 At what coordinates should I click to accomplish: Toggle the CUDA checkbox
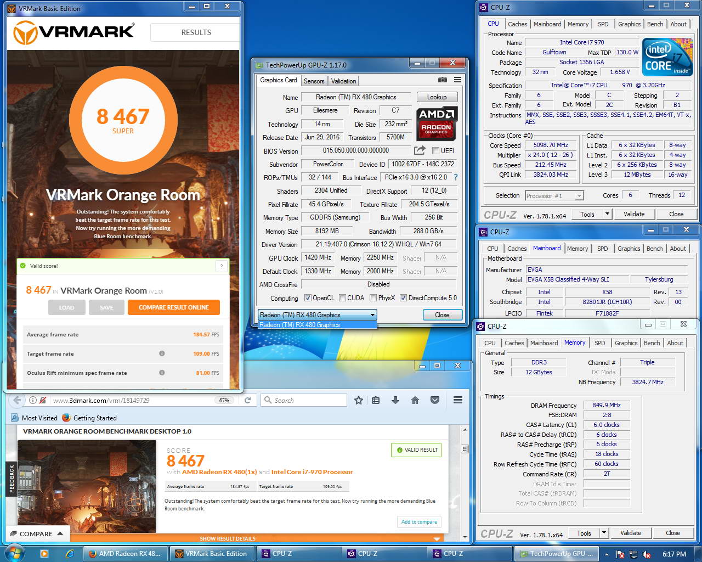[x=342, y=298]
